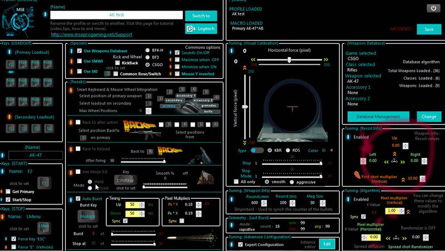Click the Multiply burst key

pyautogui.click(x=88, y=216)
